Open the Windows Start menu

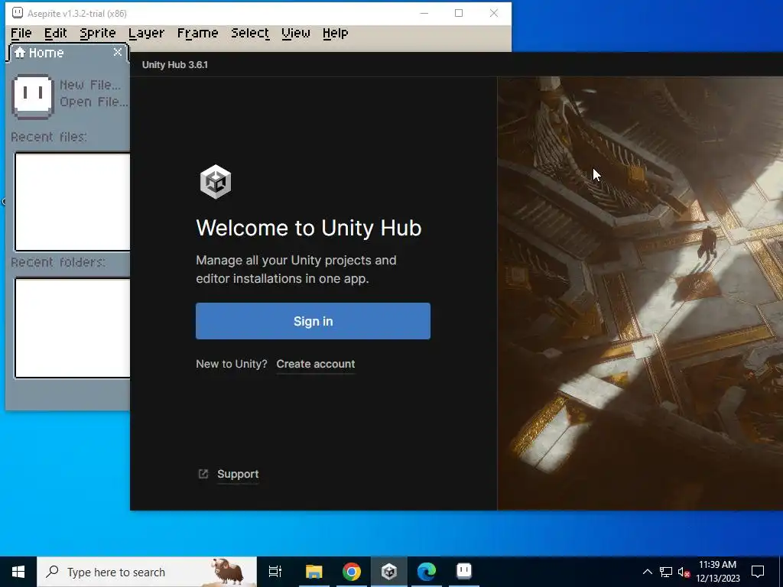point(18,572)
